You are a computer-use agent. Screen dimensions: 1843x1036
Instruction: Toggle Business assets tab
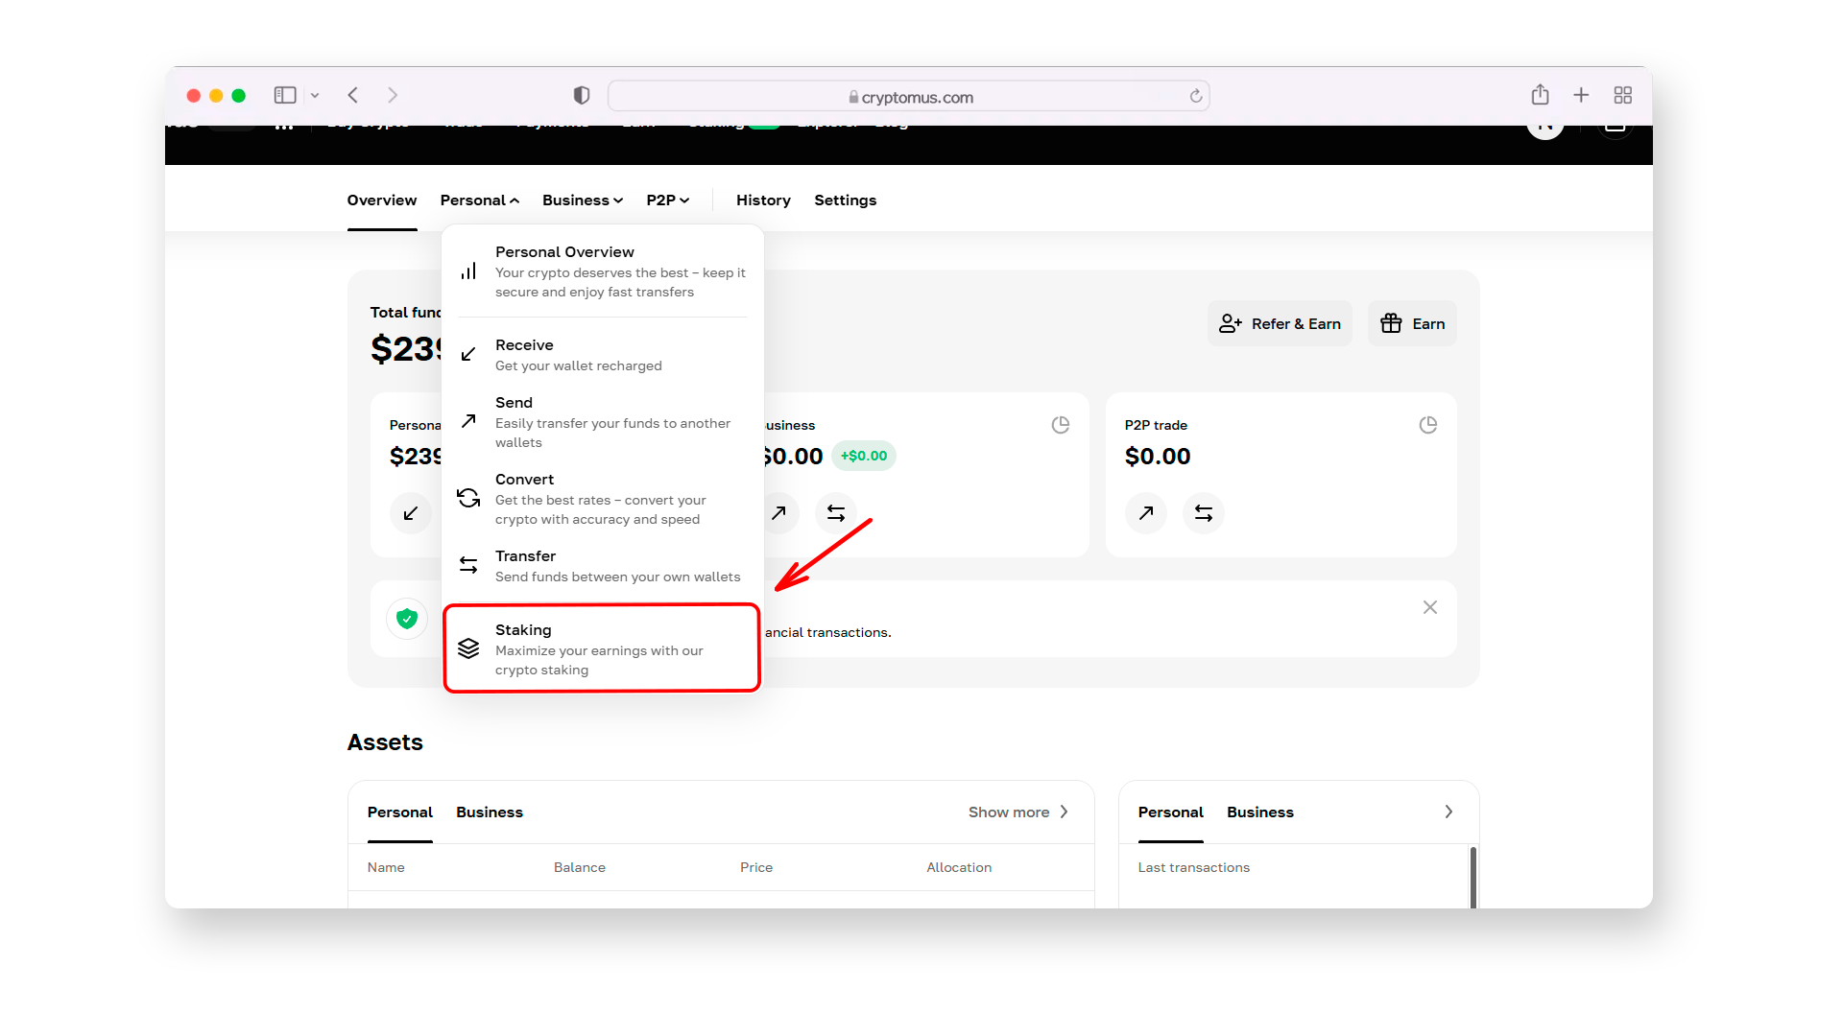pos(489,812)
